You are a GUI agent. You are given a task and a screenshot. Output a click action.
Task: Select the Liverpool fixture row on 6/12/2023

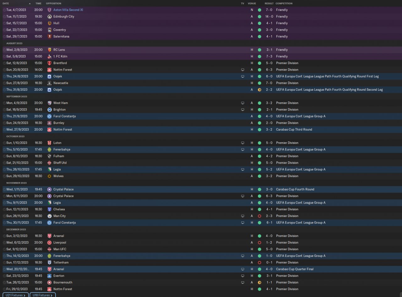coord(201,242)
